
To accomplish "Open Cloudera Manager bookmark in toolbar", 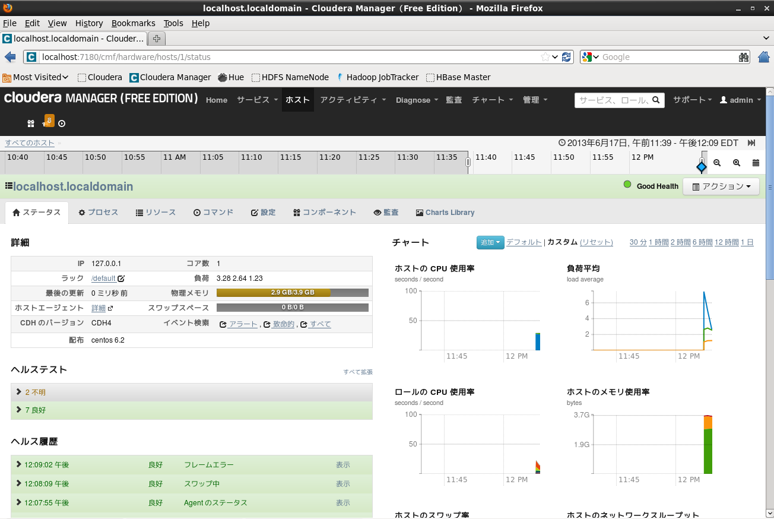I will 170,77.
